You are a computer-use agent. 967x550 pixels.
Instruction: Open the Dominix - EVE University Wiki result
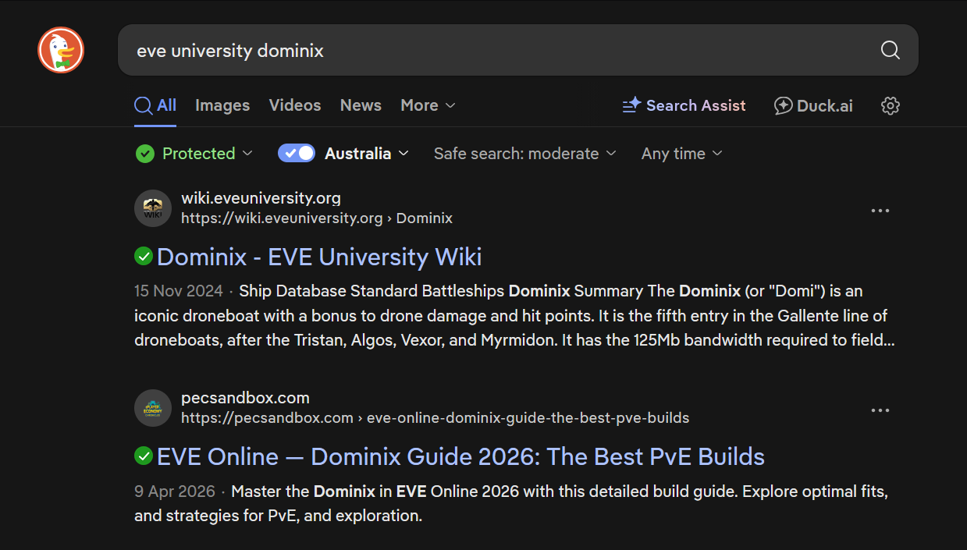click(319, 257)
